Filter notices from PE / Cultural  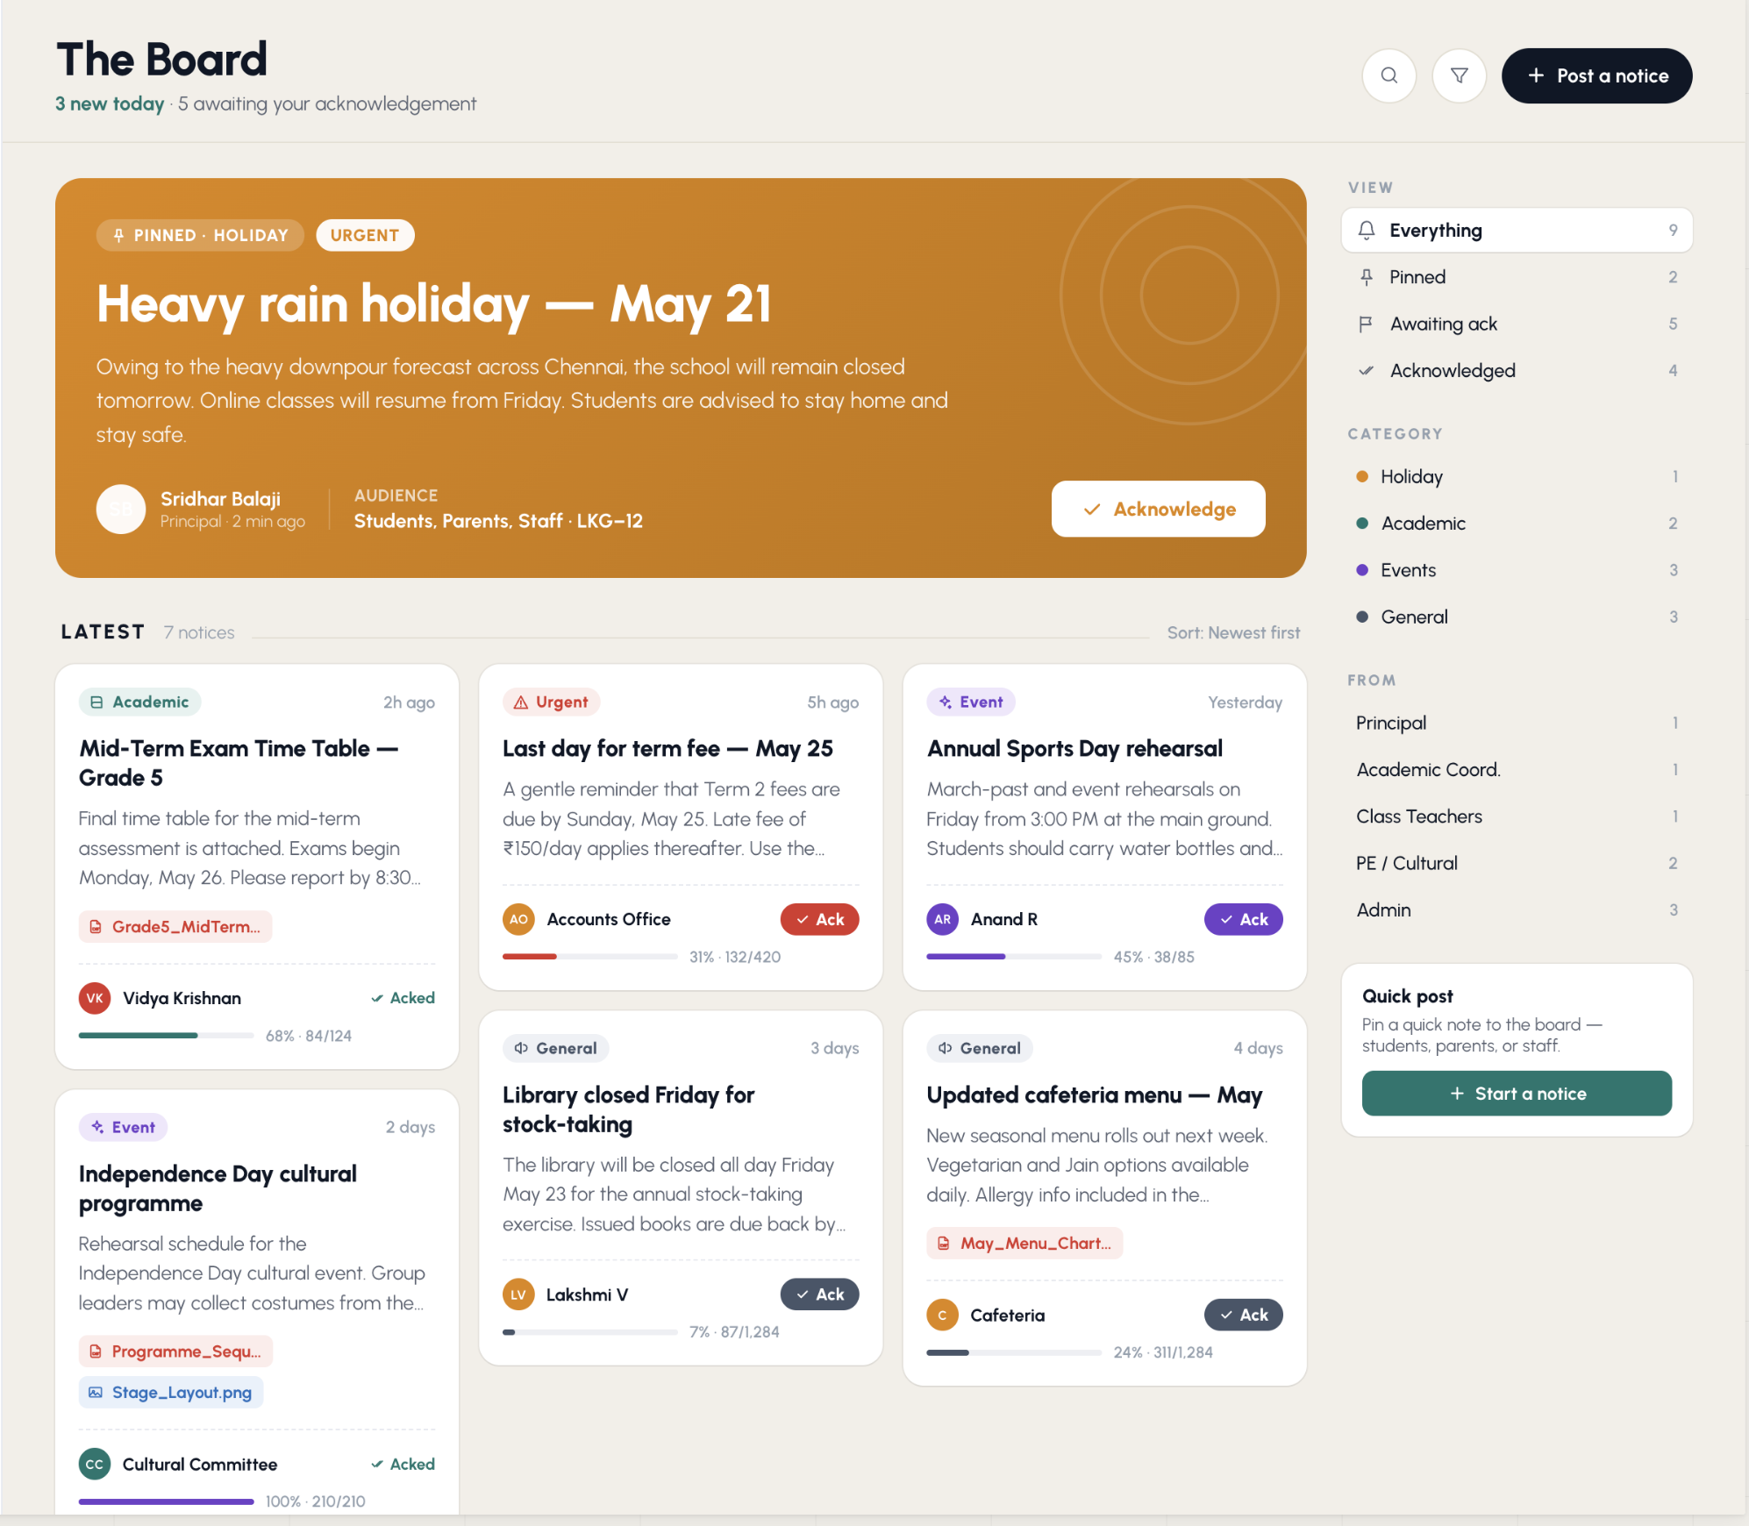coord(1517,863)
